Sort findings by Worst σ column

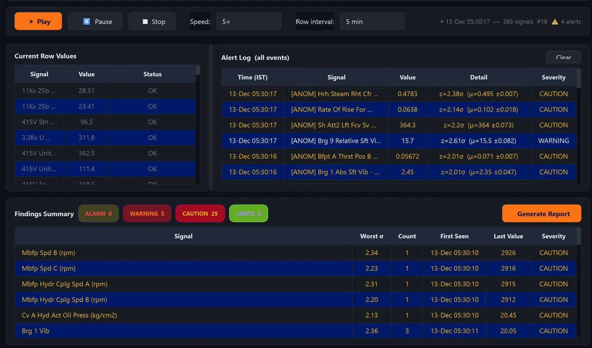pos(372,236)
